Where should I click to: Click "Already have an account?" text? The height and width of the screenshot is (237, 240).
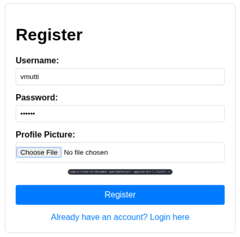tap(99, 217)
